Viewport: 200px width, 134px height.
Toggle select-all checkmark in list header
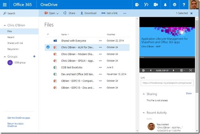(48, 34)
